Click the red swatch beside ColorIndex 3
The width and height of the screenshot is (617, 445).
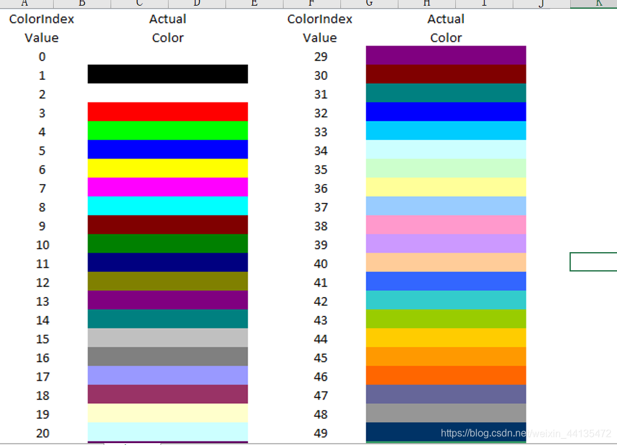pos(167,112)
